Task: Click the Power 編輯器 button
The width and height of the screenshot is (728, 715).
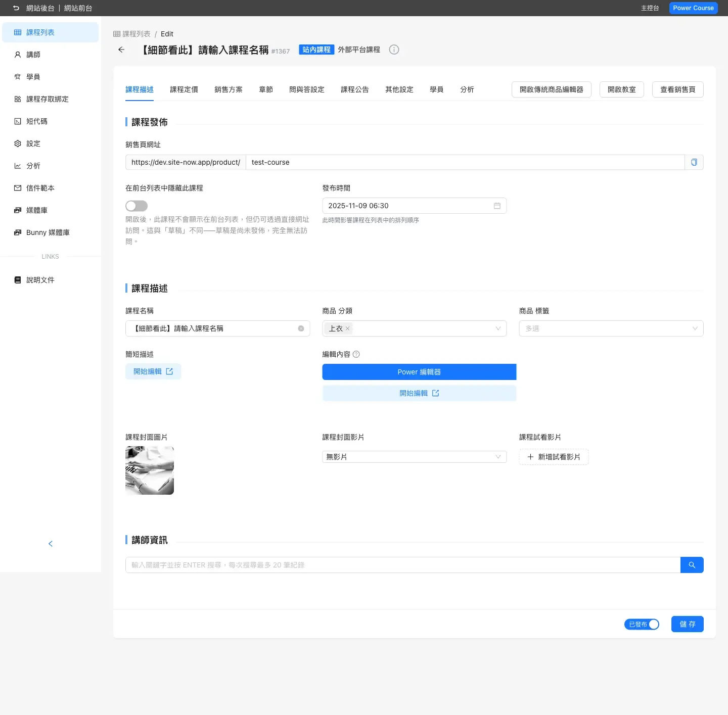Action: 419,372
